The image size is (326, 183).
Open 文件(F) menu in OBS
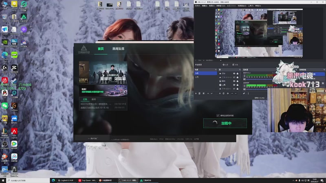pos(198,6)
